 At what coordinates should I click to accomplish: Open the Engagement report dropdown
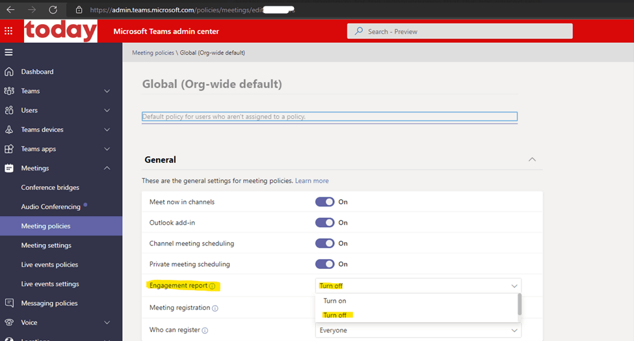[x=418, y=286]
